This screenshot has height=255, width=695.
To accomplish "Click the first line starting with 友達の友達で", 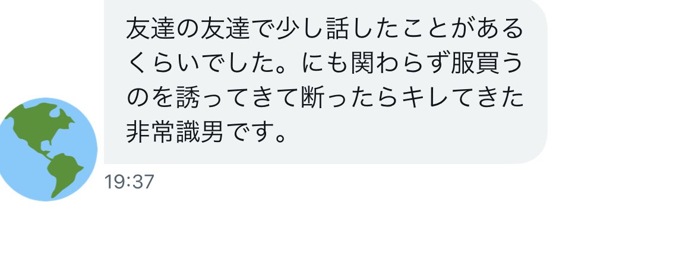I will [x=325, y=29].
